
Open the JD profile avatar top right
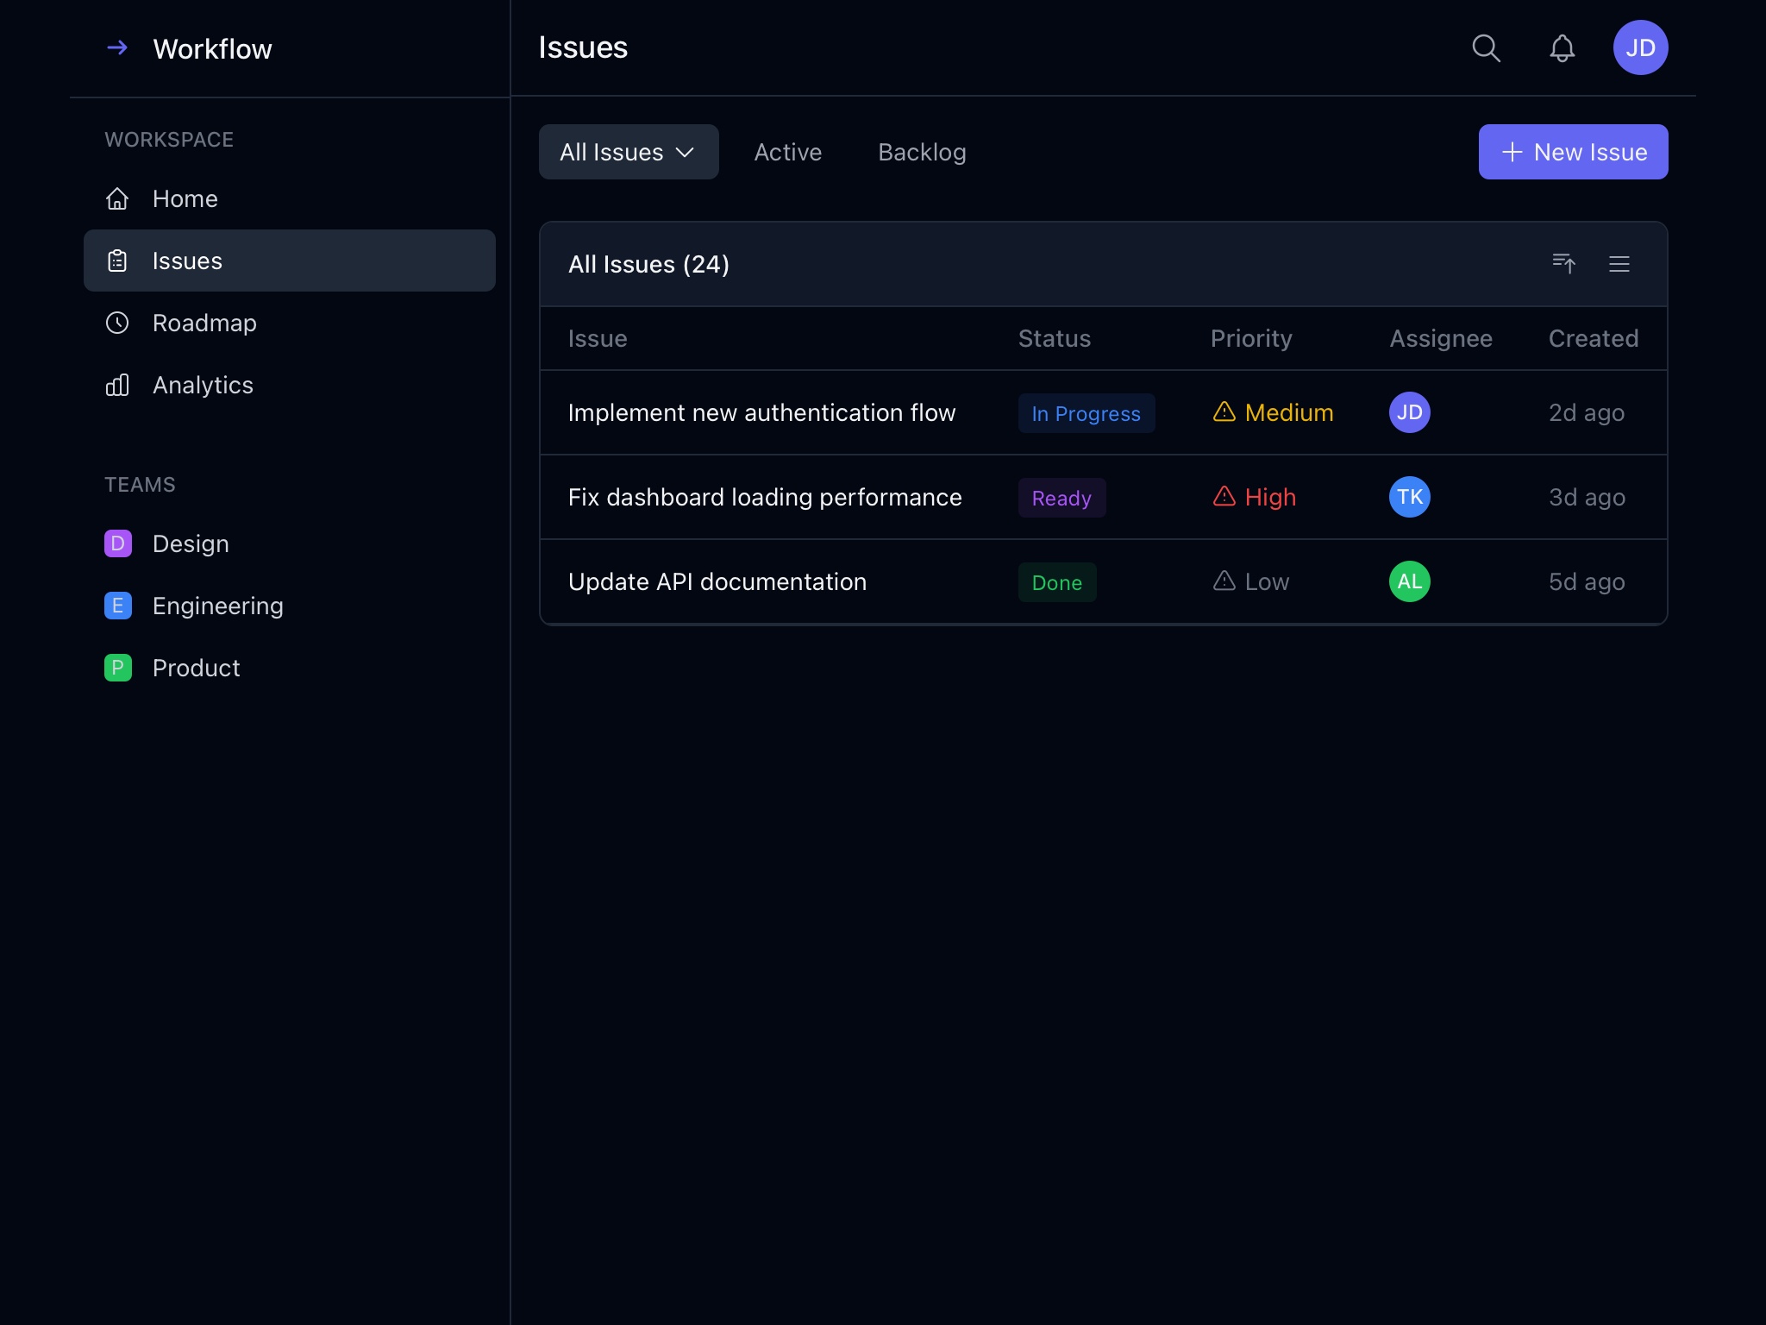pyautogui.click(x=1641, y=48)
